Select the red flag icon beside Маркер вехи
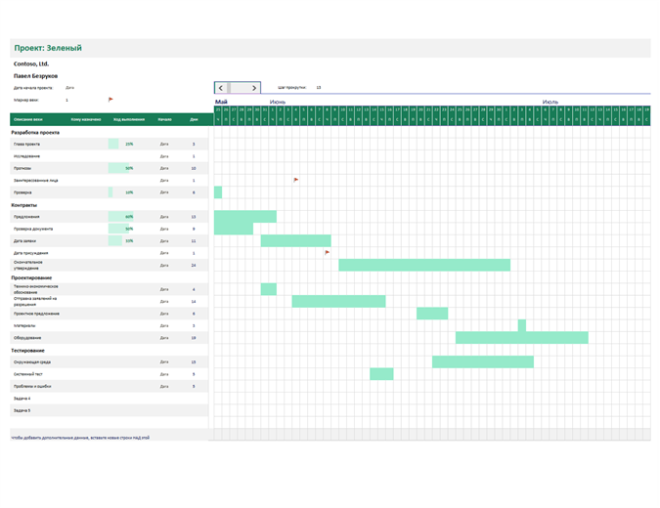The height and width of the screenshot is (508, 660). pyautogui.click(x=110, y=100)
